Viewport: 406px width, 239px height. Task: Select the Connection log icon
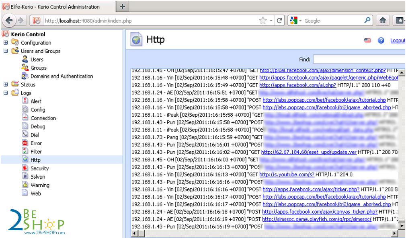pyautogui.click(x=25, y=117)
